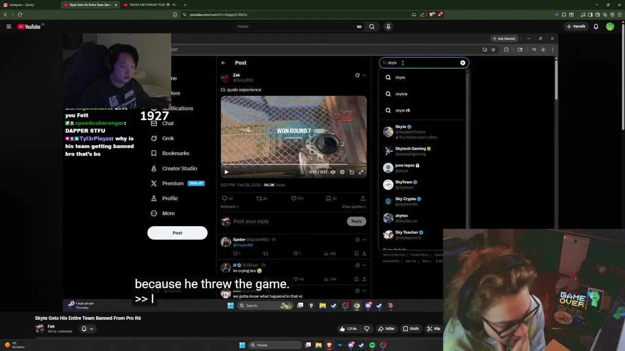Open Profile in X sidebar in video
625x351 pixels.
164,198
